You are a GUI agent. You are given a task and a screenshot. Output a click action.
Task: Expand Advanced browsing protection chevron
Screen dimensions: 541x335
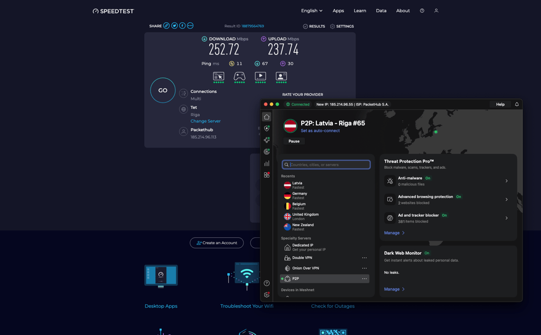[x=507, y=199]
